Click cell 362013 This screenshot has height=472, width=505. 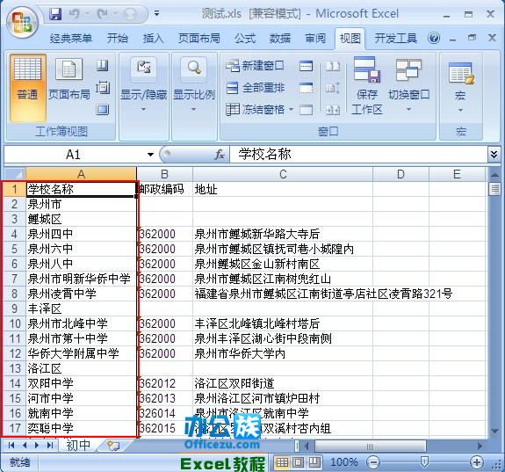pyautogui.click(x=164, y=398)
